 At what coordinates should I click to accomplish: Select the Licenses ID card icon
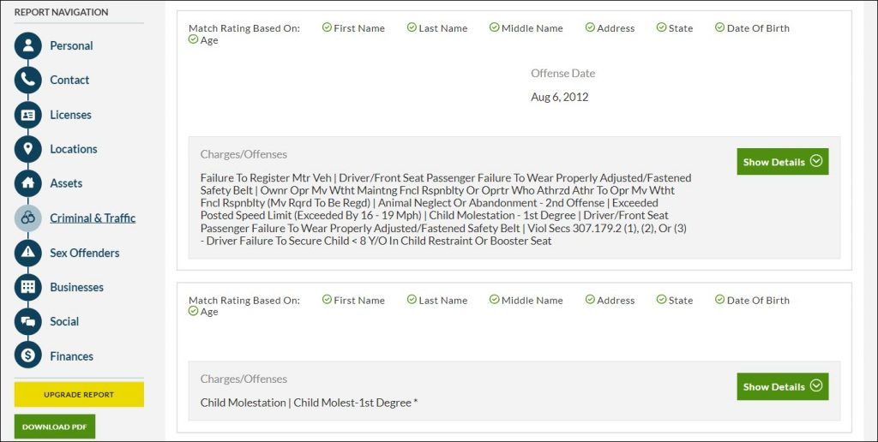pyautogui.click(x=28, y=116)
